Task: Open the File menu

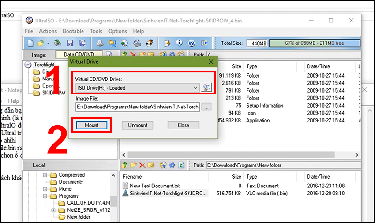Action: (x=29, y=31)
